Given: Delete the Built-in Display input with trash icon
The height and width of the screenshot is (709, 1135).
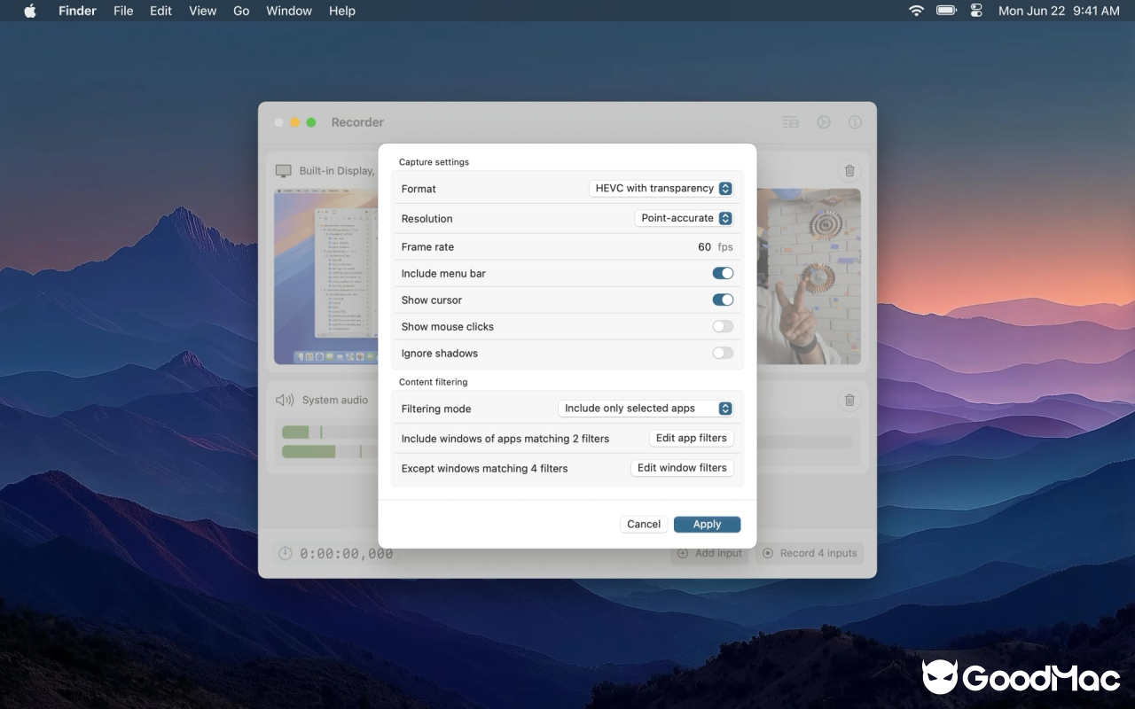Looking at the screenshot, I should pos(849,171).
